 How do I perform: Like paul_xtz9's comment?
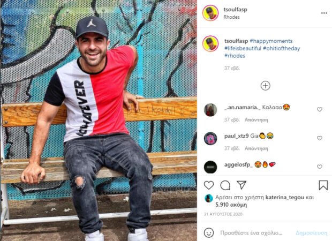point(320,138)
